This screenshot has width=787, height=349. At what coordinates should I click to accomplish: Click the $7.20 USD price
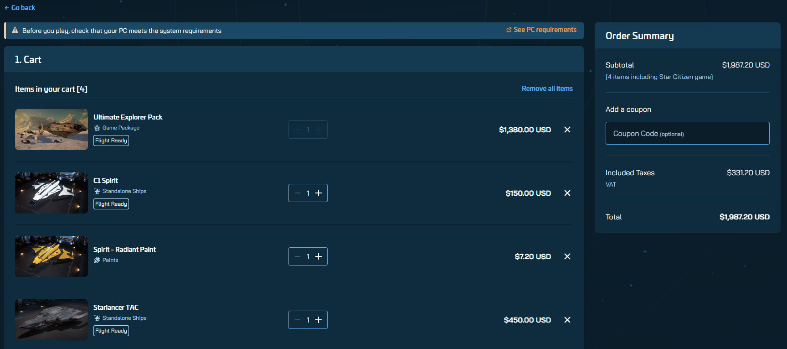[x=533, y=257]
